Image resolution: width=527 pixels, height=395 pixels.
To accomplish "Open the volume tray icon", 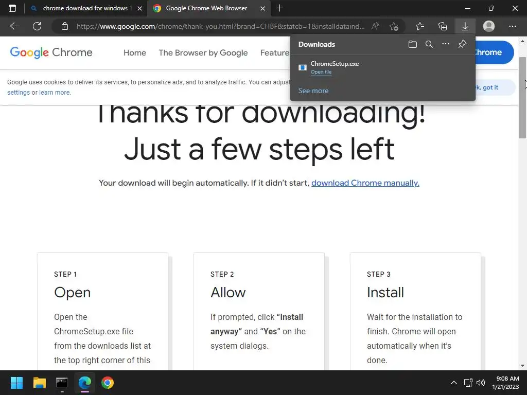I will tap(481, 383).
